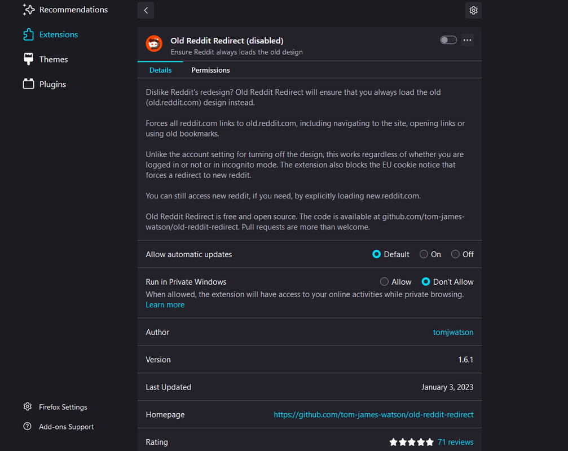Click the 'Version' row label
The height and width of the screenshot is (451, 568).
(x=158, y=360)
